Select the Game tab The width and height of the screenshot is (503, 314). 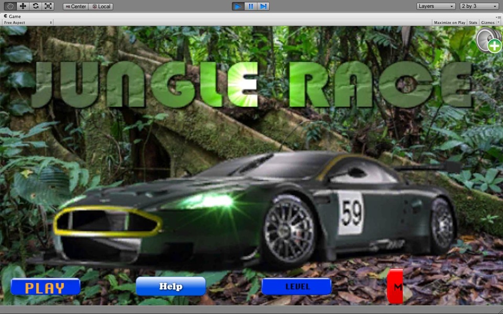point(12,16)
